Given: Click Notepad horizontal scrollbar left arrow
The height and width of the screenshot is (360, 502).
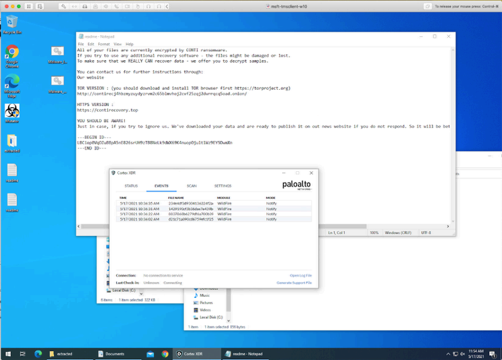Looking at the screenshot, I should coord(79,227).
